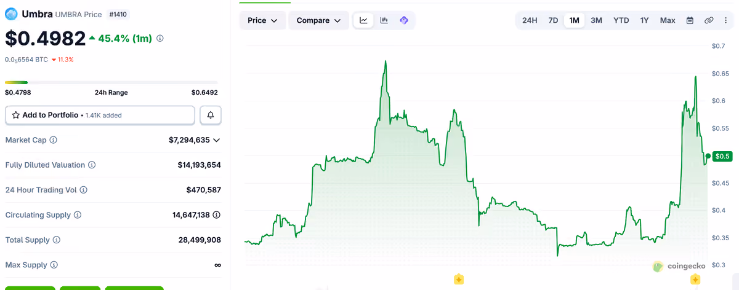739x290 pixels.
Task: Click info icon beside 14,647,138 value
Action: click(217, 215)
